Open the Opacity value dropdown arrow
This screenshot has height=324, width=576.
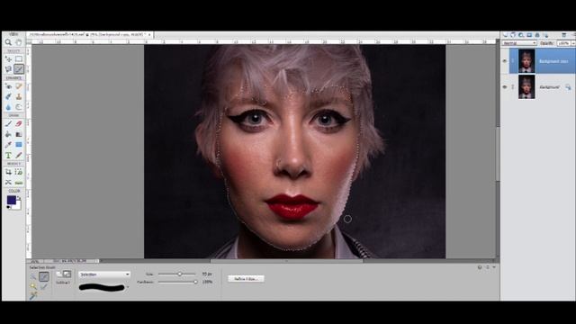tap(573, 43)
